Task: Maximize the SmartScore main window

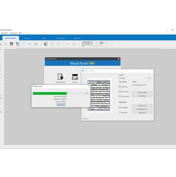Action: [x=172, y=30]
